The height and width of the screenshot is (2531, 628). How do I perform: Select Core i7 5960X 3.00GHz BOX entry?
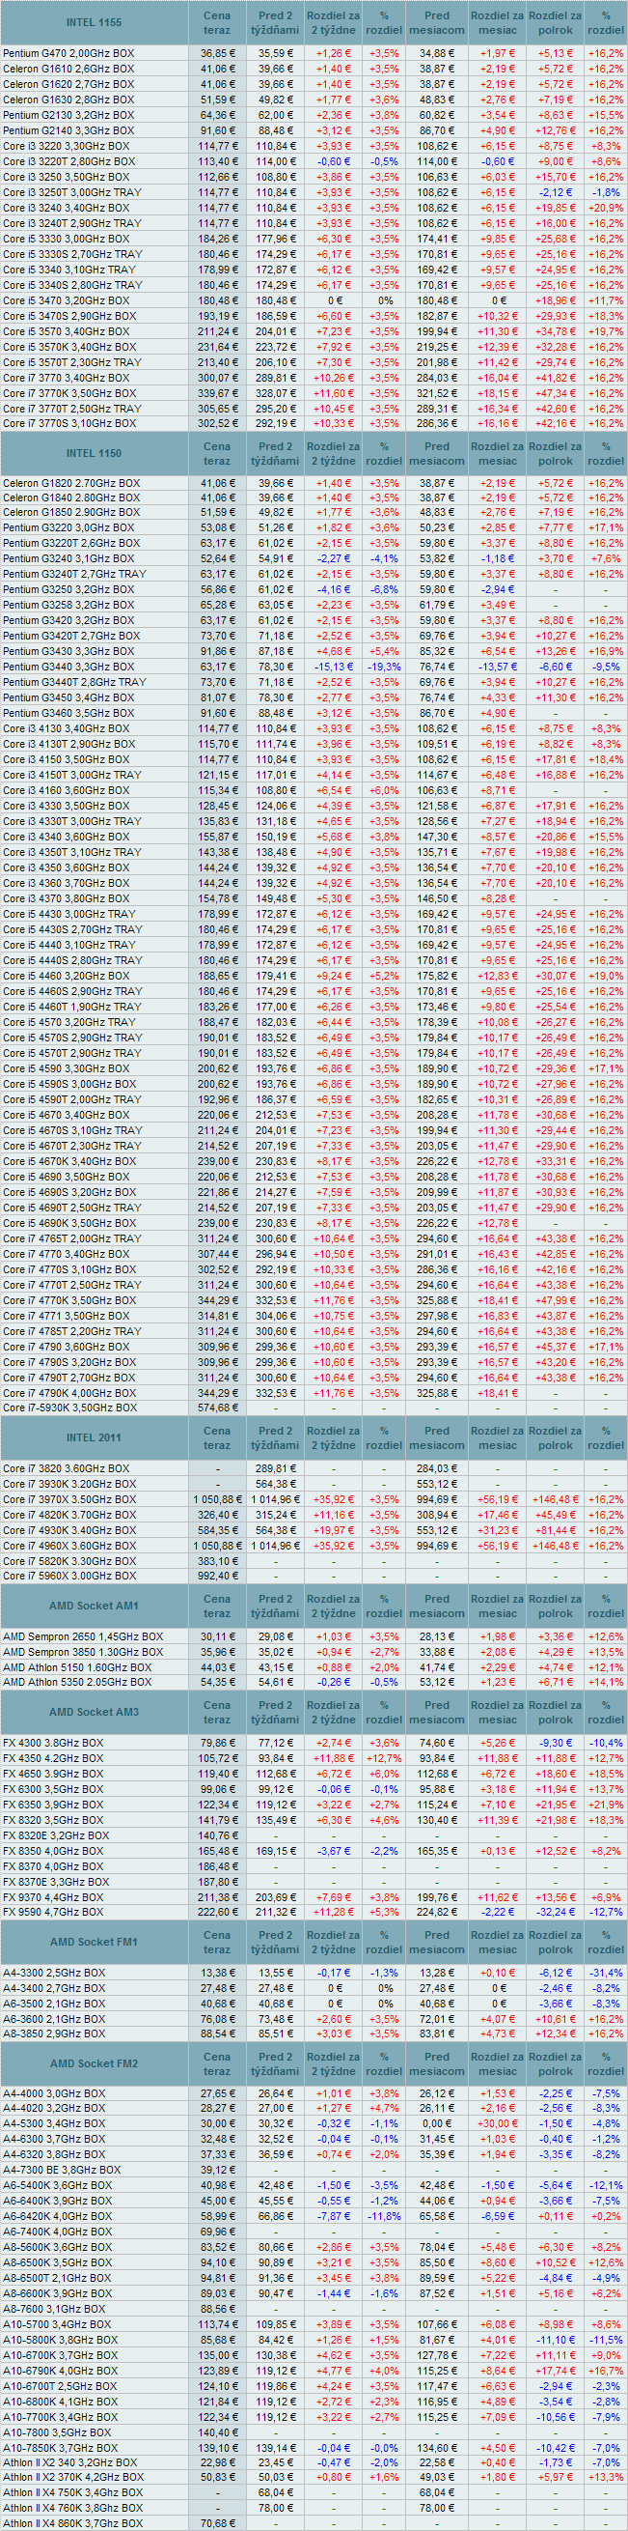68,1576
